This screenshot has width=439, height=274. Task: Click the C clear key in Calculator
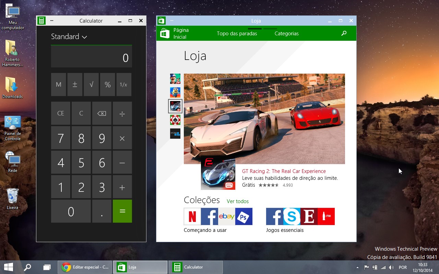click(x=81, y=113)
